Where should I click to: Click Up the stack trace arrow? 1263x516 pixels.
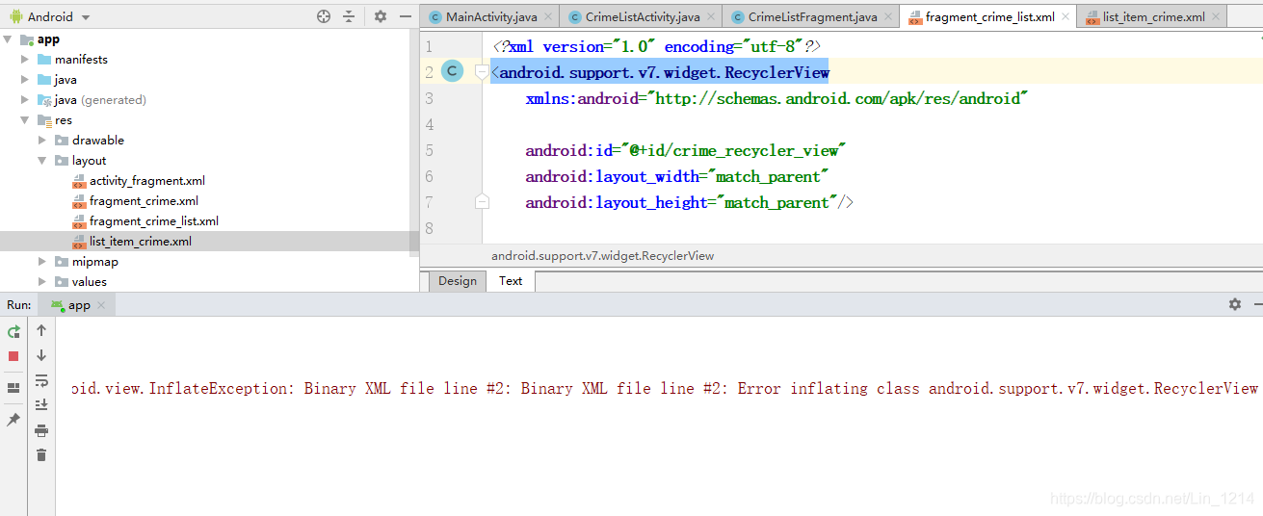click(41, 330)
